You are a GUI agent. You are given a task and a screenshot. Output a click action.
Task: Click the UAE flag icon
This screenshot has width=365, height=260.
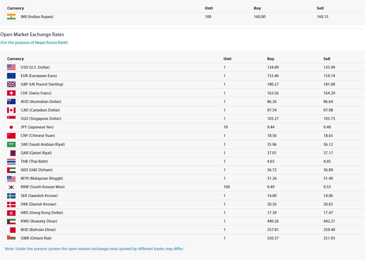[11, 170]
